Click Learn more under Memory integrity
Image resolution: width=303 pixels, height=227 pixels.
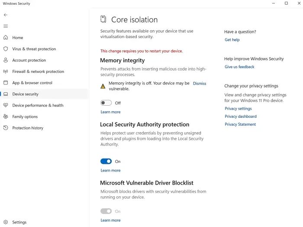(x=110, y=112)
